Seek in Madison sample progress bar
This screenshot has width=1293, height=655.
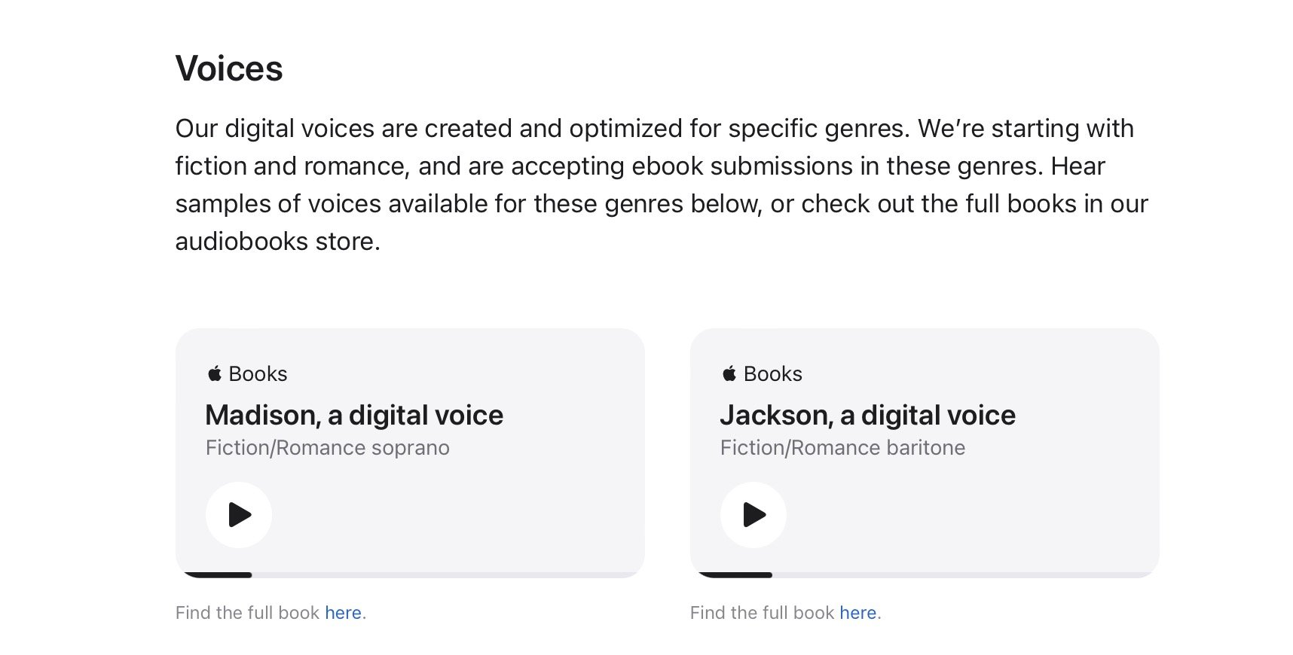(410, 575)
